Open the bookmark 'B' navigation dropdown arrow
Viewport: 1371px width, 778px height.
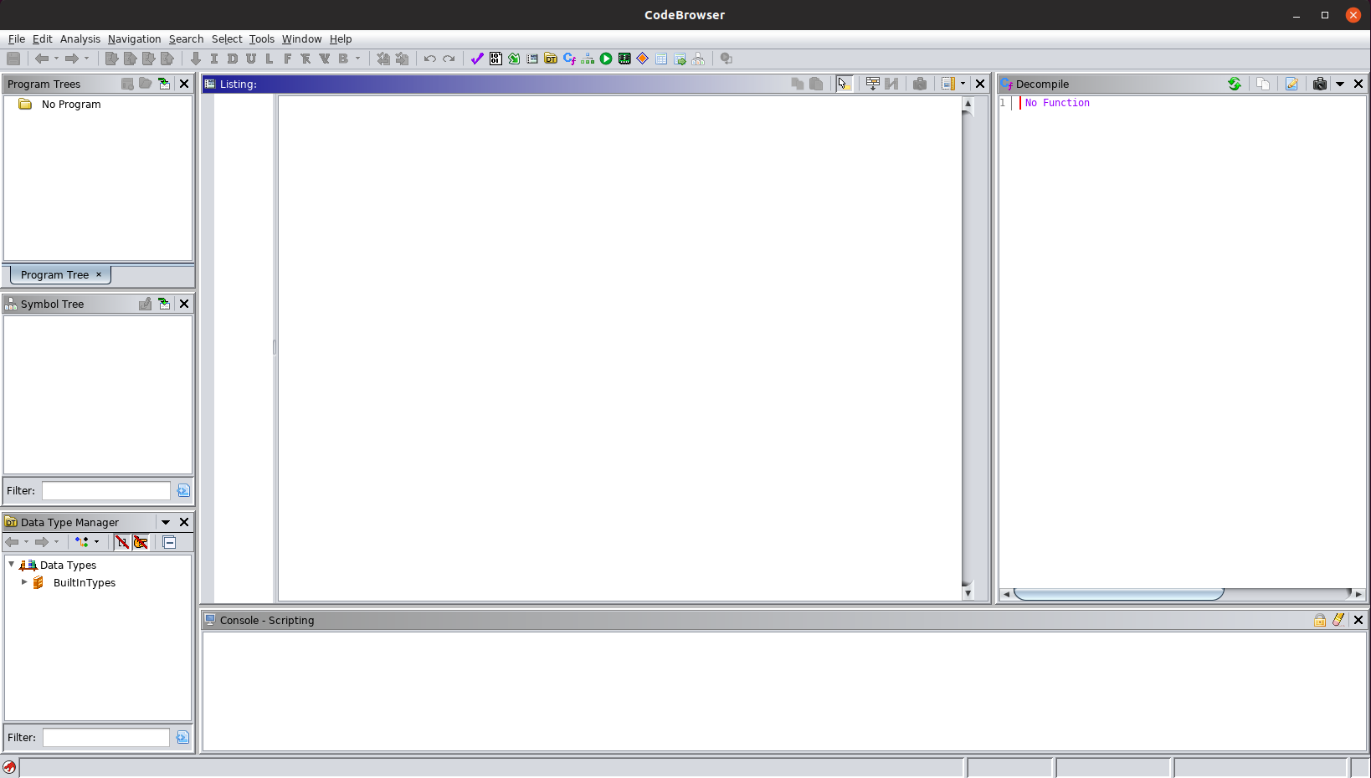(357, 59)
